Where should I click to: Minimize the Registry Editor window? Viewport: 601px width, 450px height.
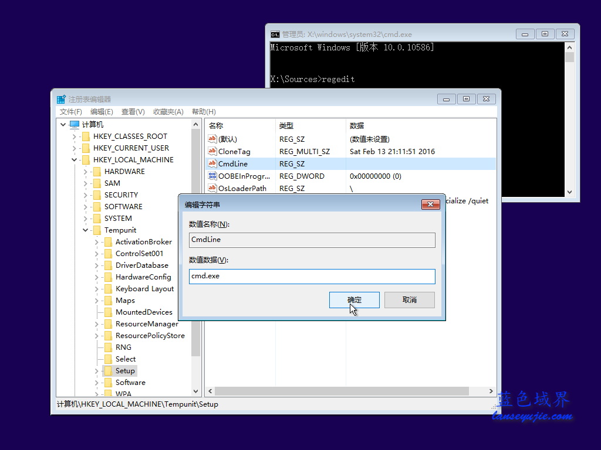(x=447, y=99)
